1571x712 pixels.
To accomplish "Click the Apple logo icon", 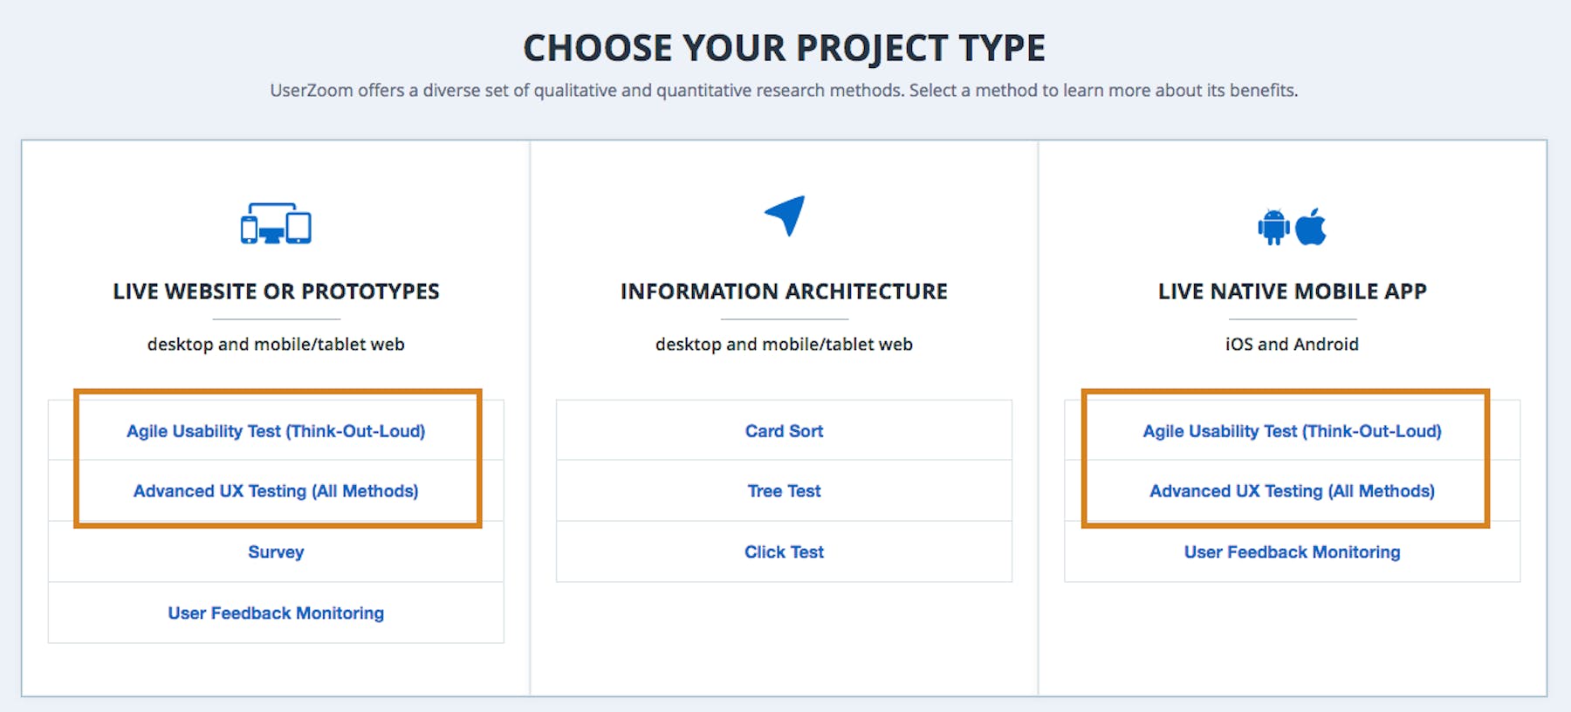I will coord(1310,226).
